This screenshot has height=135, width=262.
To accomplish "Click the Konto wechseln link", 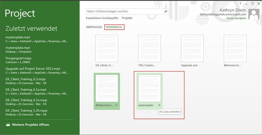I will click(x=236, y=18).
